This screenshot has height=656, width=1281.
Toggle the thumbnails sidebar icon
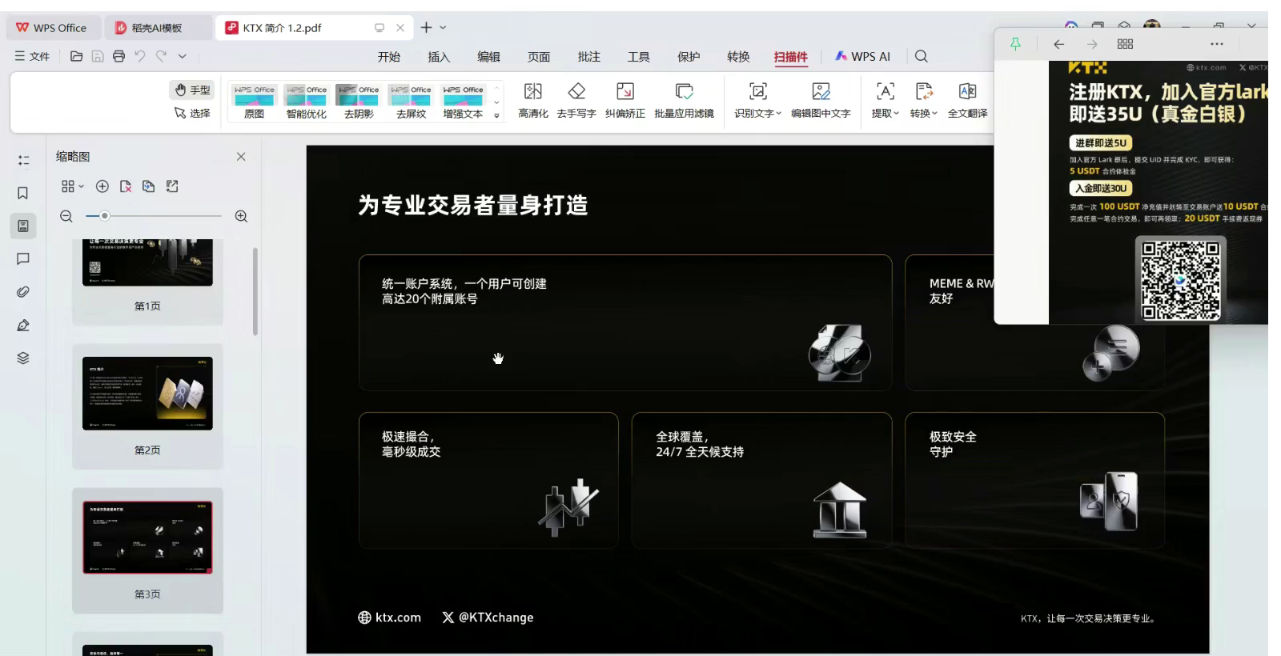click(23, 226)
